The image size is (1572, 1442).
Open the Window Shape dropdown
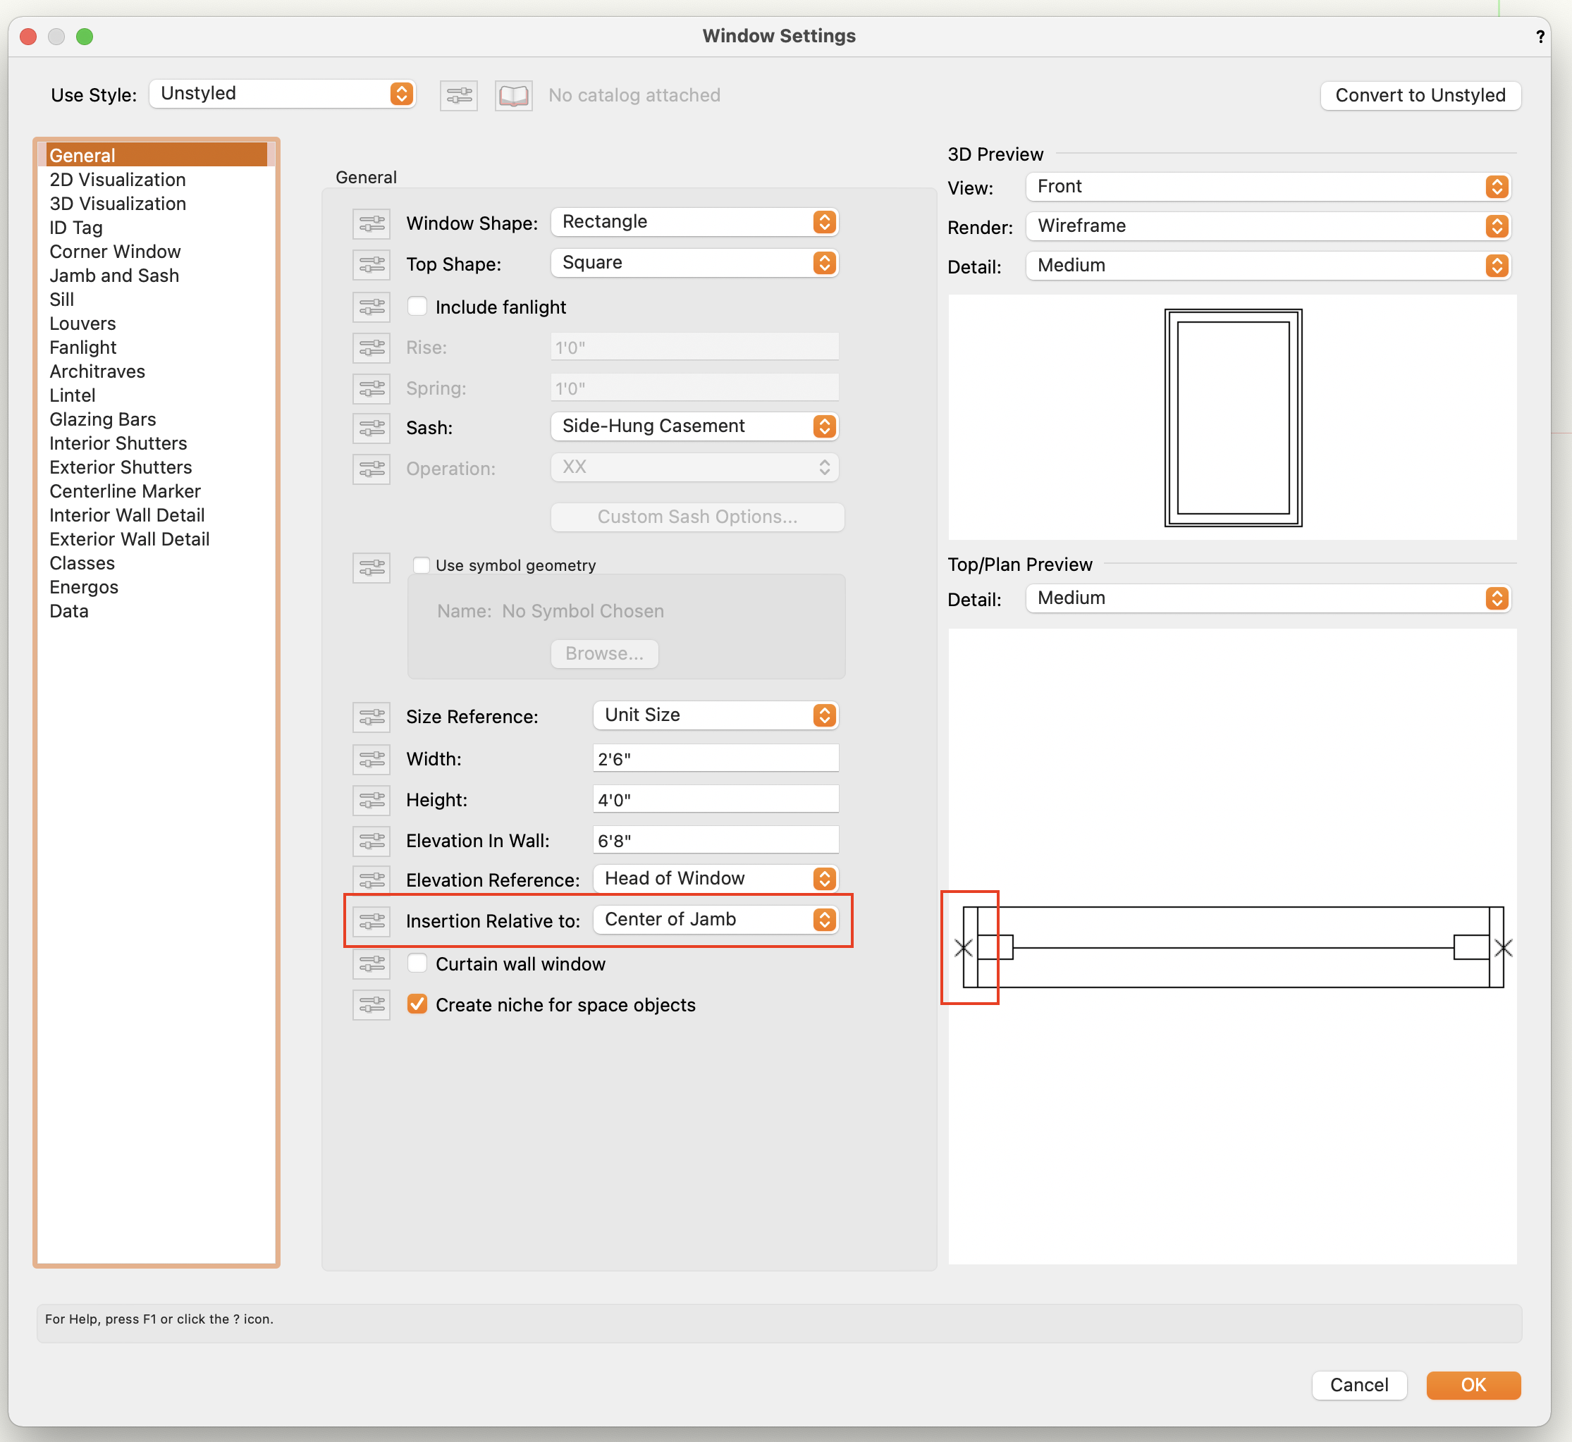pyautogui.click(x=694, y=221)
